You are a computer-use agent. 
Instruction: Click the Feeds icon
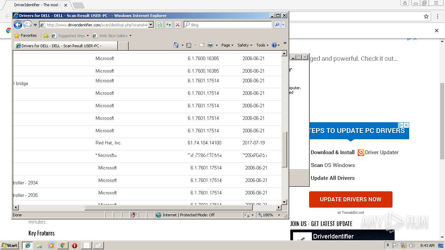point(189,45)
